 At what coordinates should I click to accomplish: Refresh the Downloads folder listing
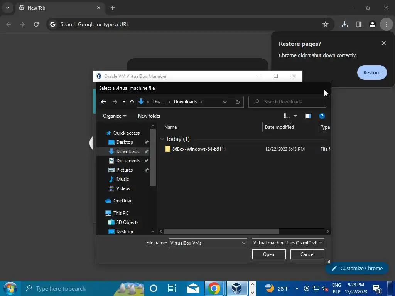[x=237, y=102]
